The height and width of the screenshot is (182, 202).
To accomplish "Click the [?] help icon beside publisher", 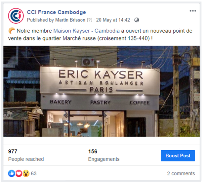I will coord(89,20).
